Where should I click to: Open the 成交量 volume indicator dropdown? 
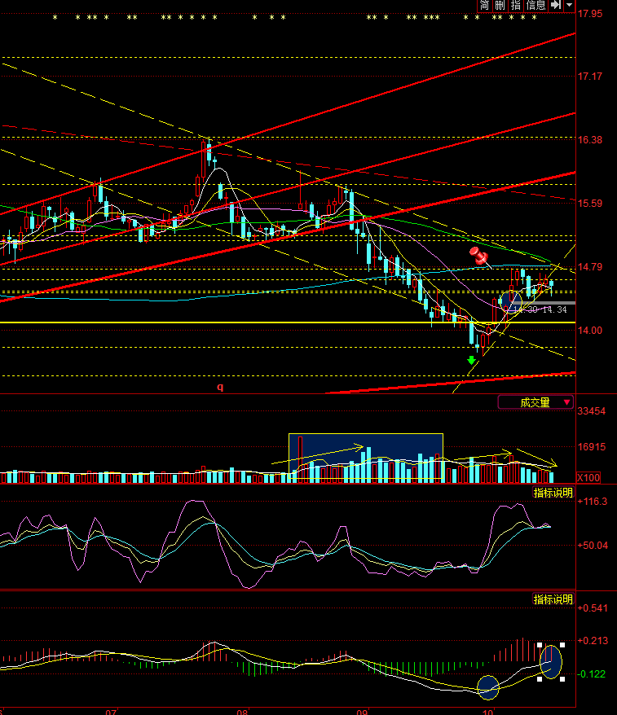tap(535, 402)
